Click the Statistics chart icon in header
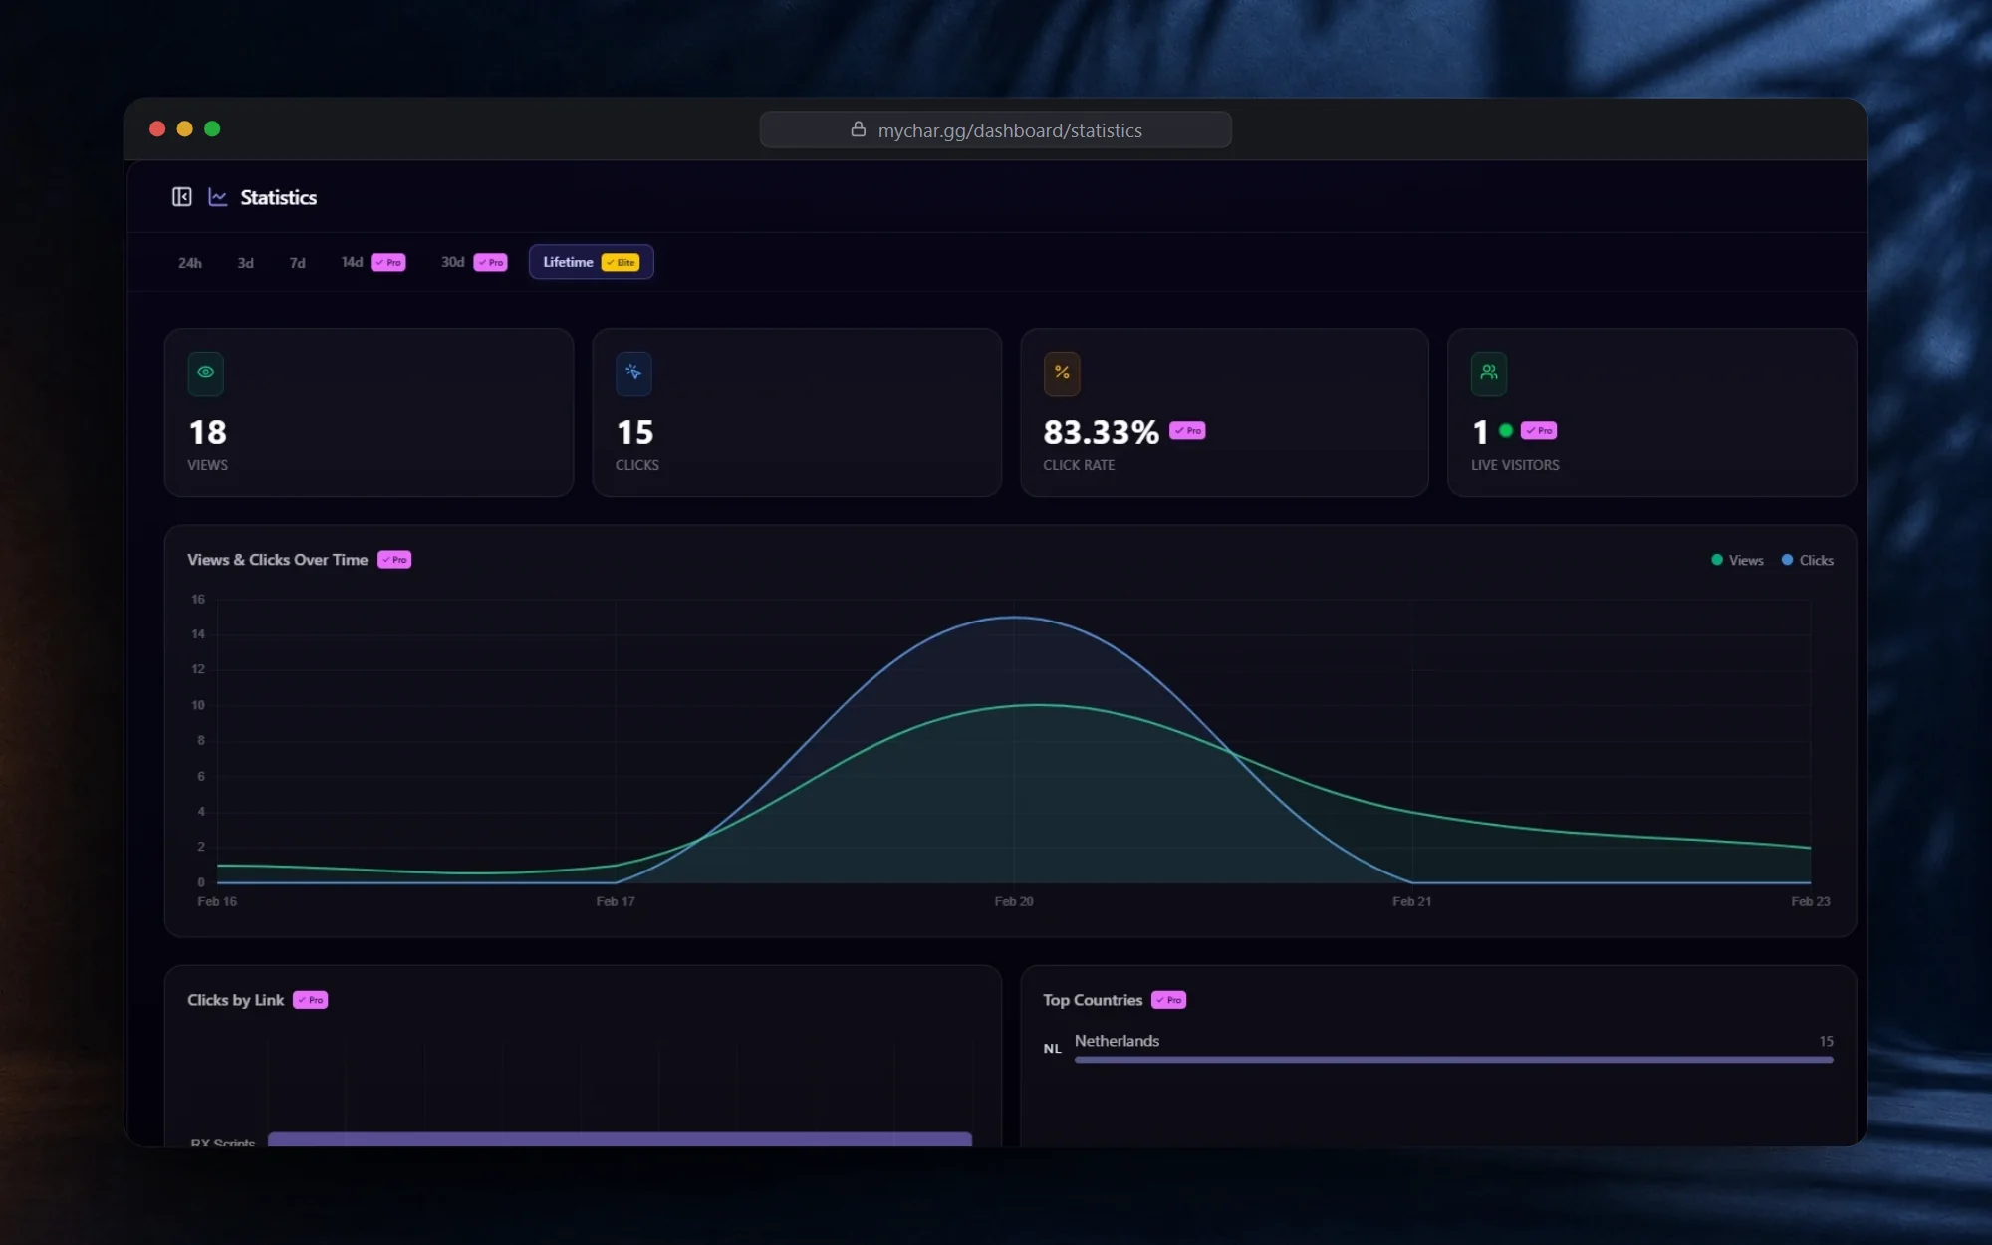 point(217,197)
